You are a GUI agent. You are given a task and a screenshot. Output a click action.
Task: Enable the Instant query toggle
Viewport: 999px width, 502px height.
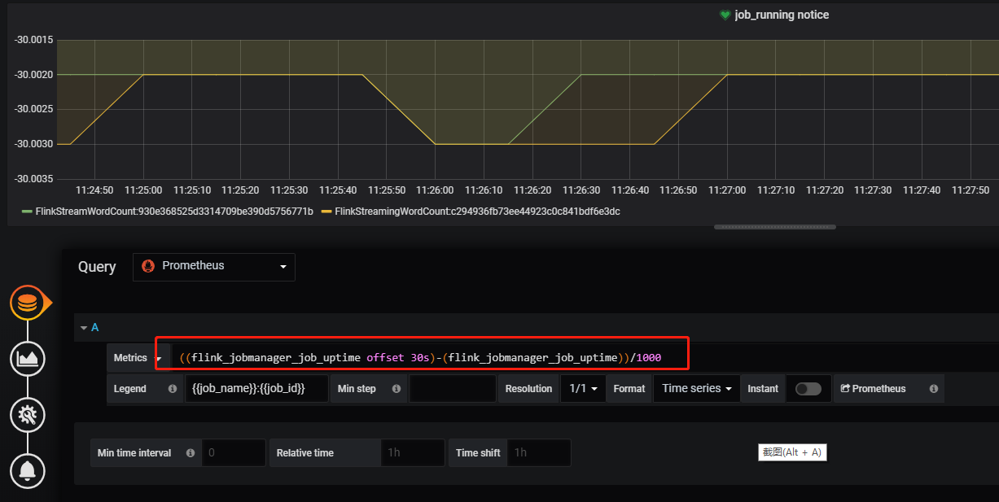pos(808,388)
